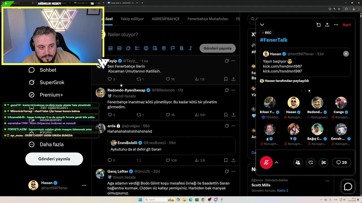The image size is (362, 203).
Task: Bookmark the Redondo post
Action: pos(226,115)
